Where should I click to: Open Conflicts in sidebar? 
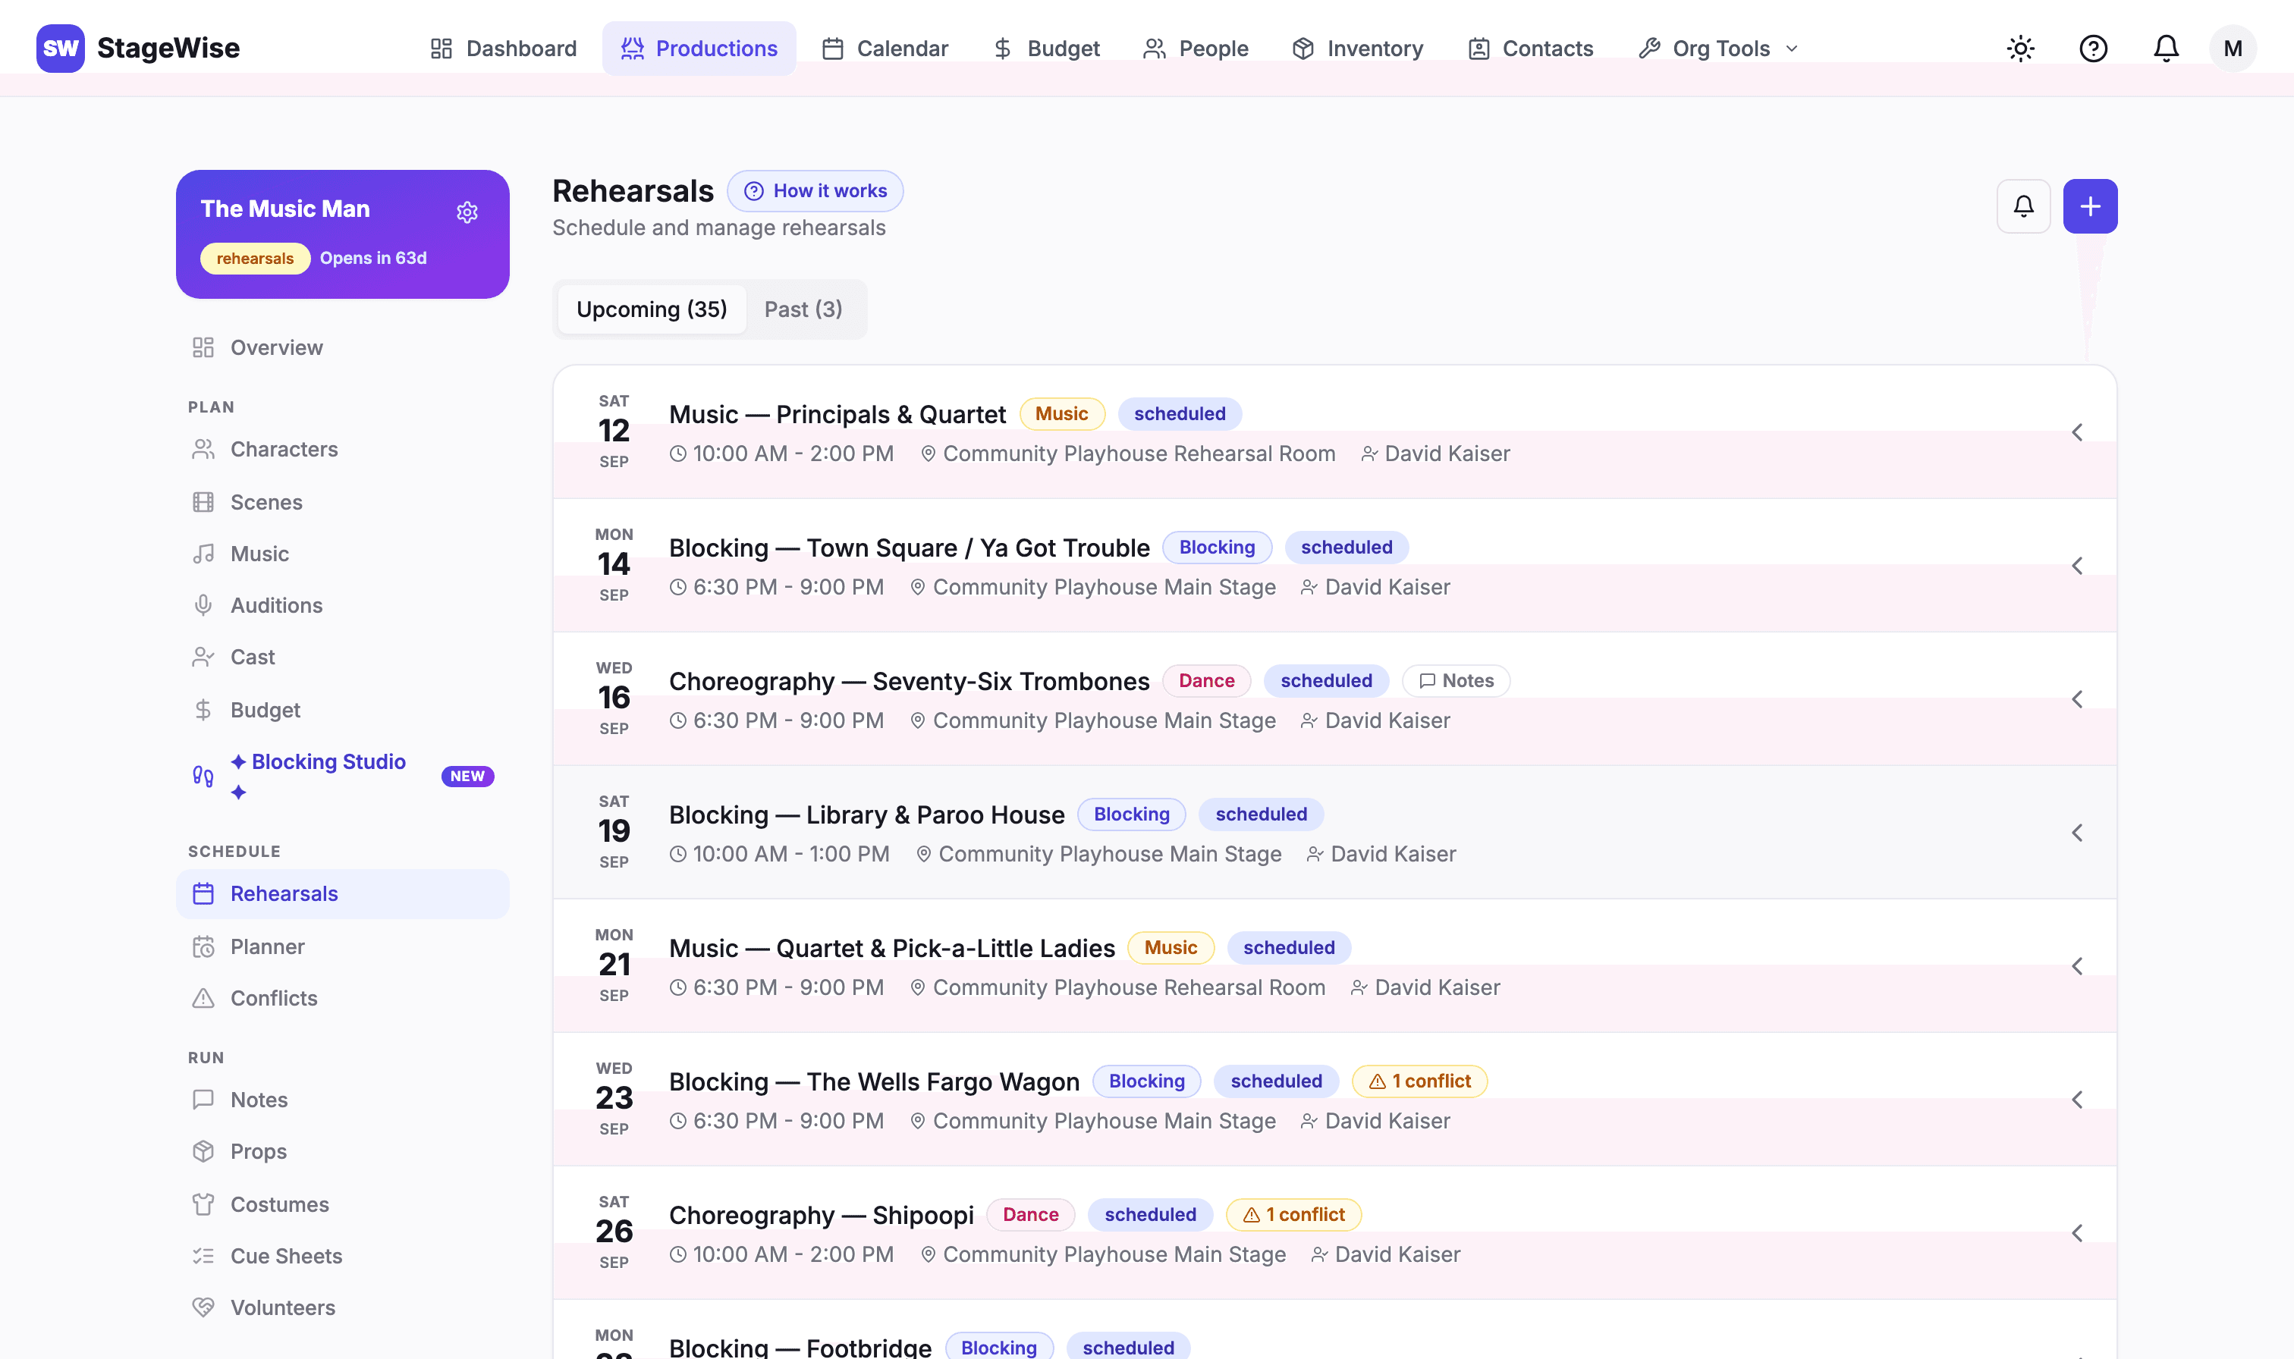(342, 998)
